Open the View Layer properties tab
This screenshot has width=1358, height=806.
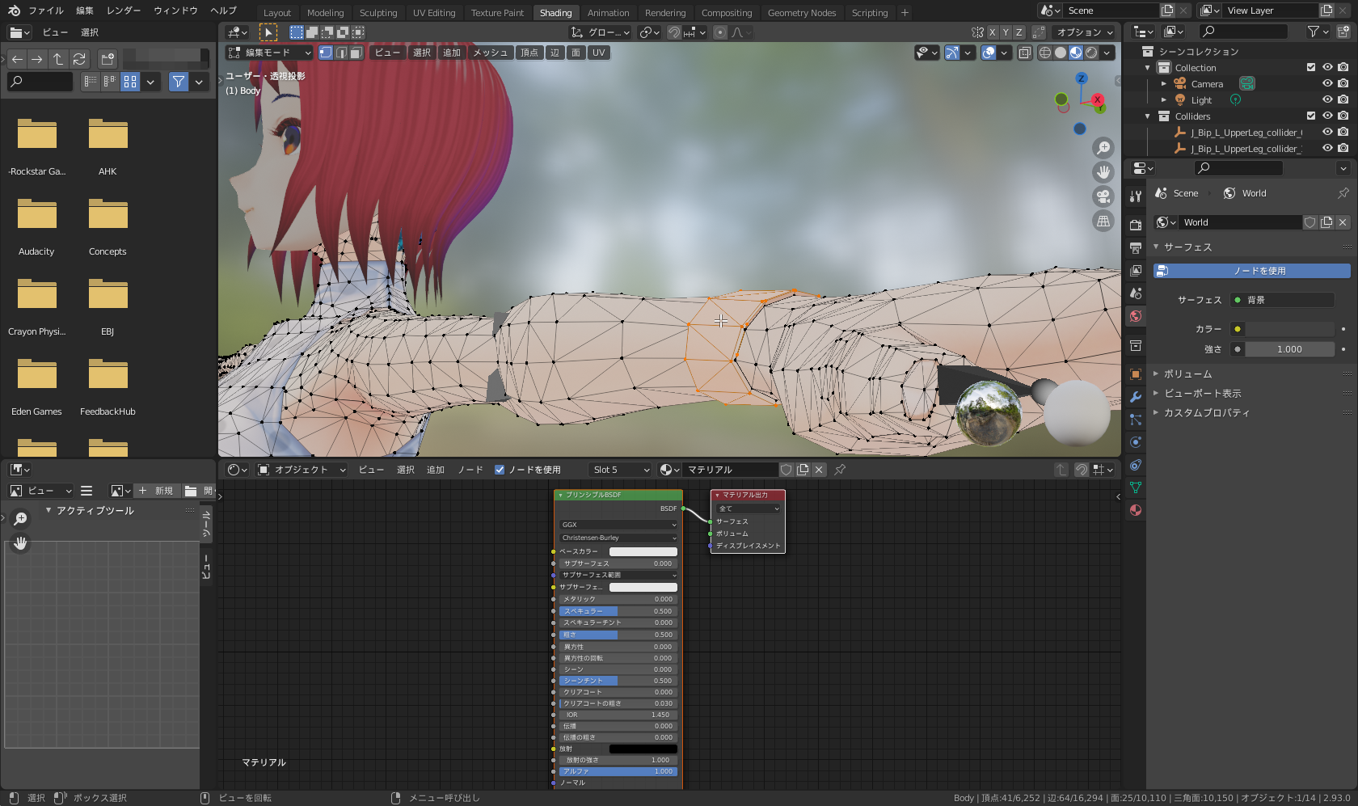(x=1136, y=270)
